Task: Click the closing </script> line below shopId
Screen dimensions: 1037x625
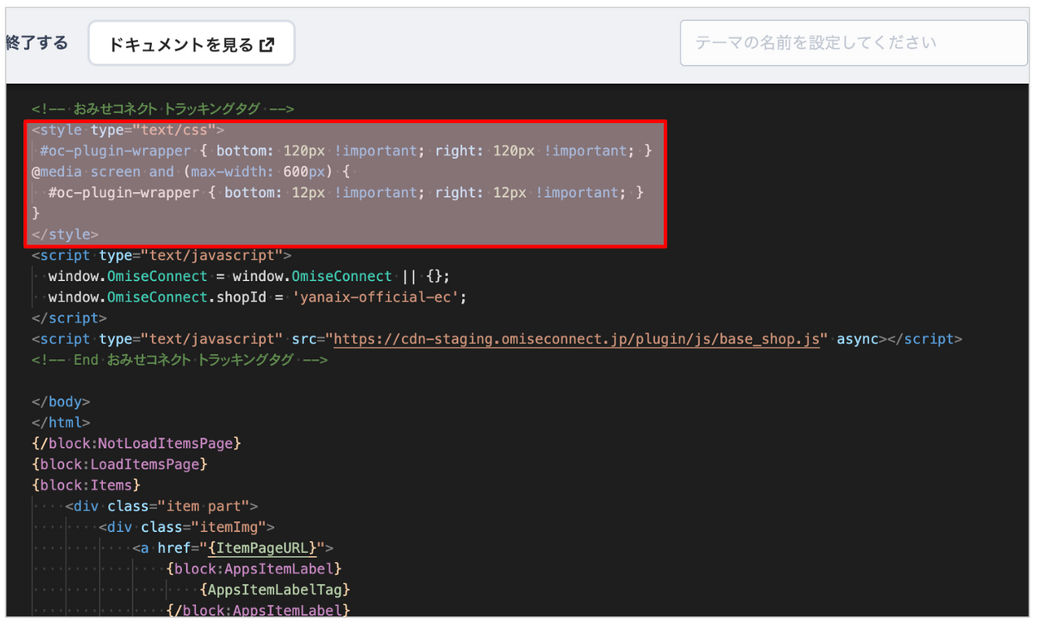Action: tap(69, 318)
